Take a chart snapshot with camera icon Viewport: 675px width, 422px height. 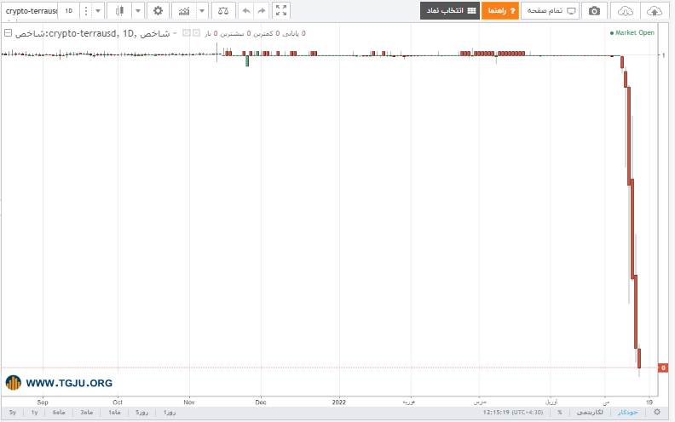point(594,11)
